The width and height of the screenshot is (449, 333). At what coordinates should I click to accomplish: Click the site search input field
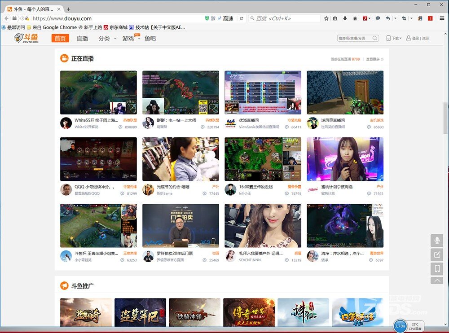click(355, 38)
